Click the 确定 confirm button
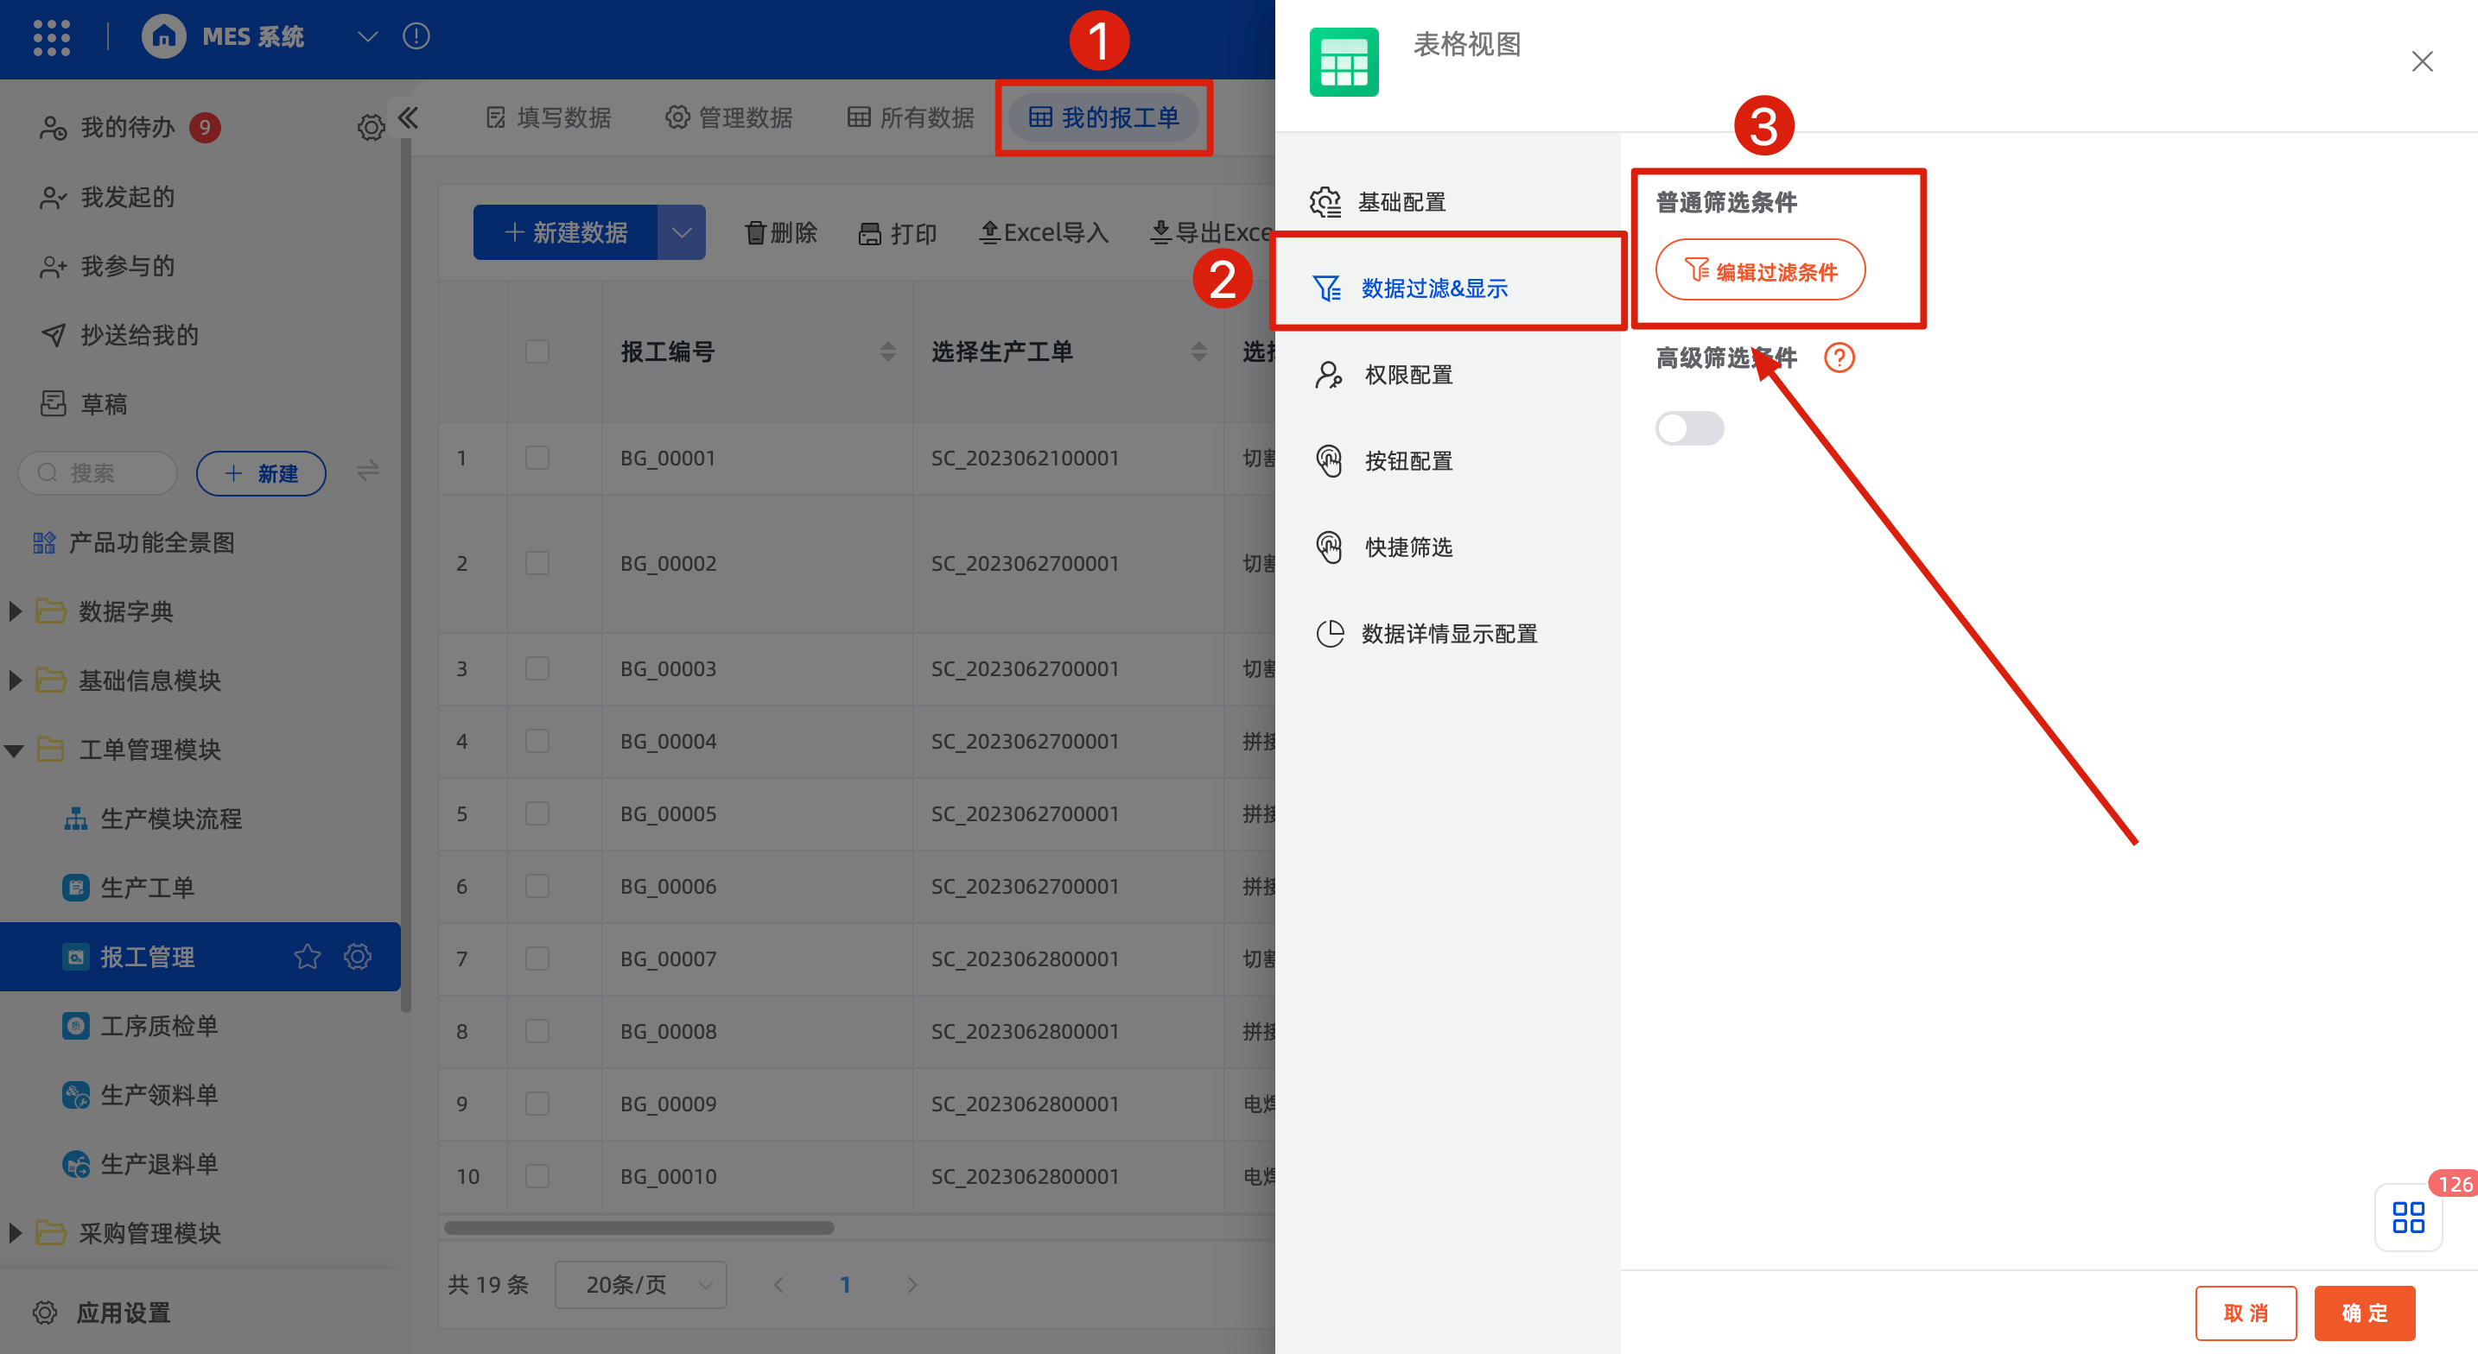Screen dimensions: 2478x1354 click(2364, 1313)
